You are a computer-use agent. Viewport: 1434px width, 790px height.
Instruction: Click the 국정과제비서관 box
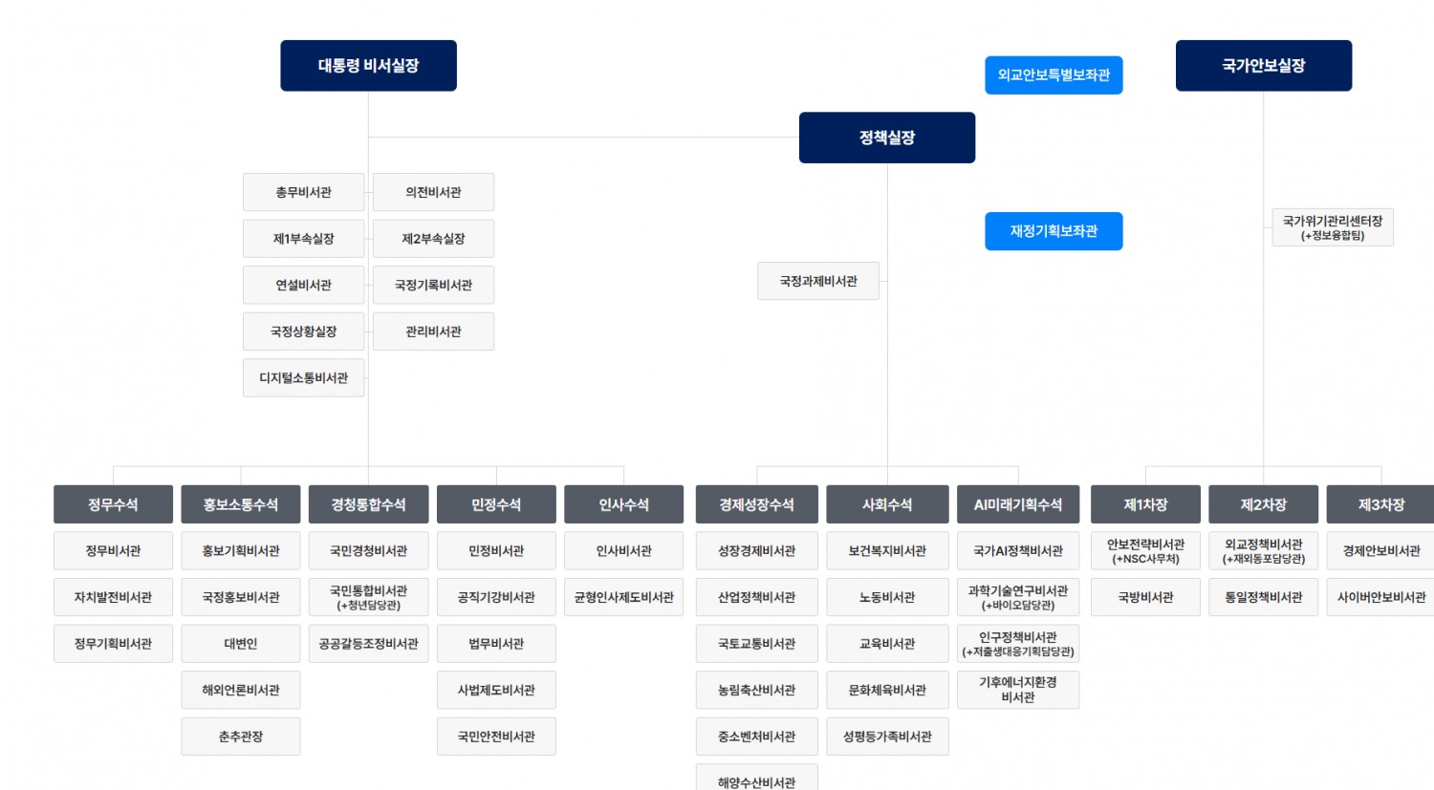[818, 280]
